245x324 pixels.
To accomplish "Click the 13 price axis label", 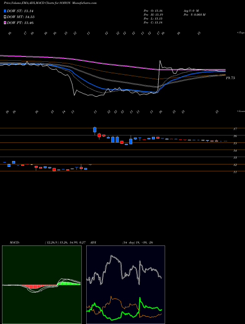I will (x=235, y=158).
